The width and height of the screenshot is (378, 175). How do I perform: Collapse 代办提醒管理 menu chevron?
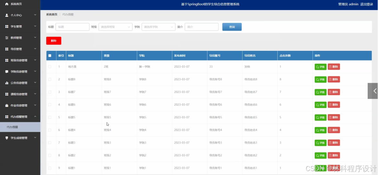click(35, 116)
